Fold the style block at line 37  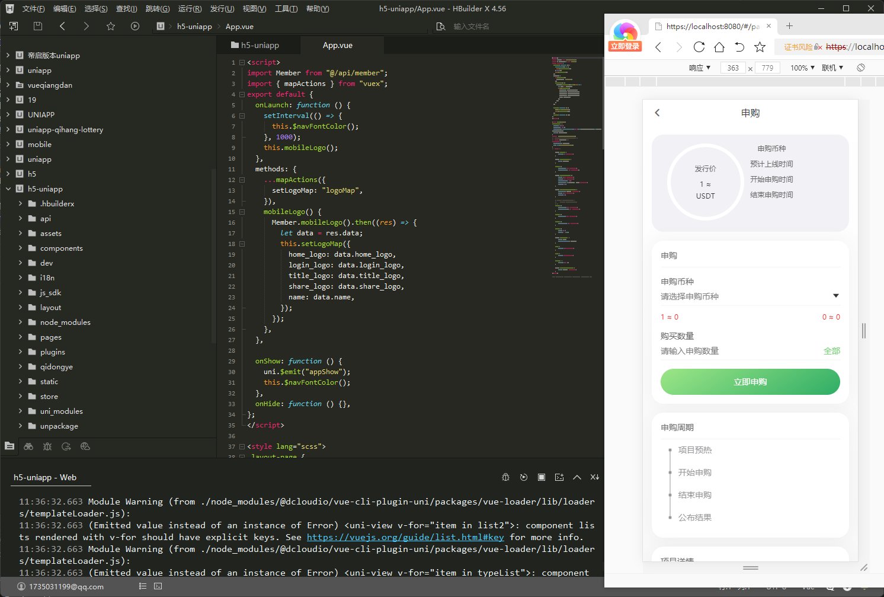(242, 446)
